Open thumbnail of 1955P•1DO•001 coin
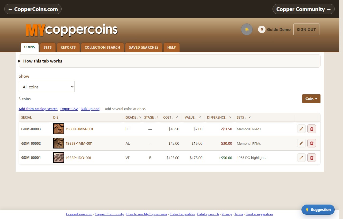343x219 pixels. point(59,158)
